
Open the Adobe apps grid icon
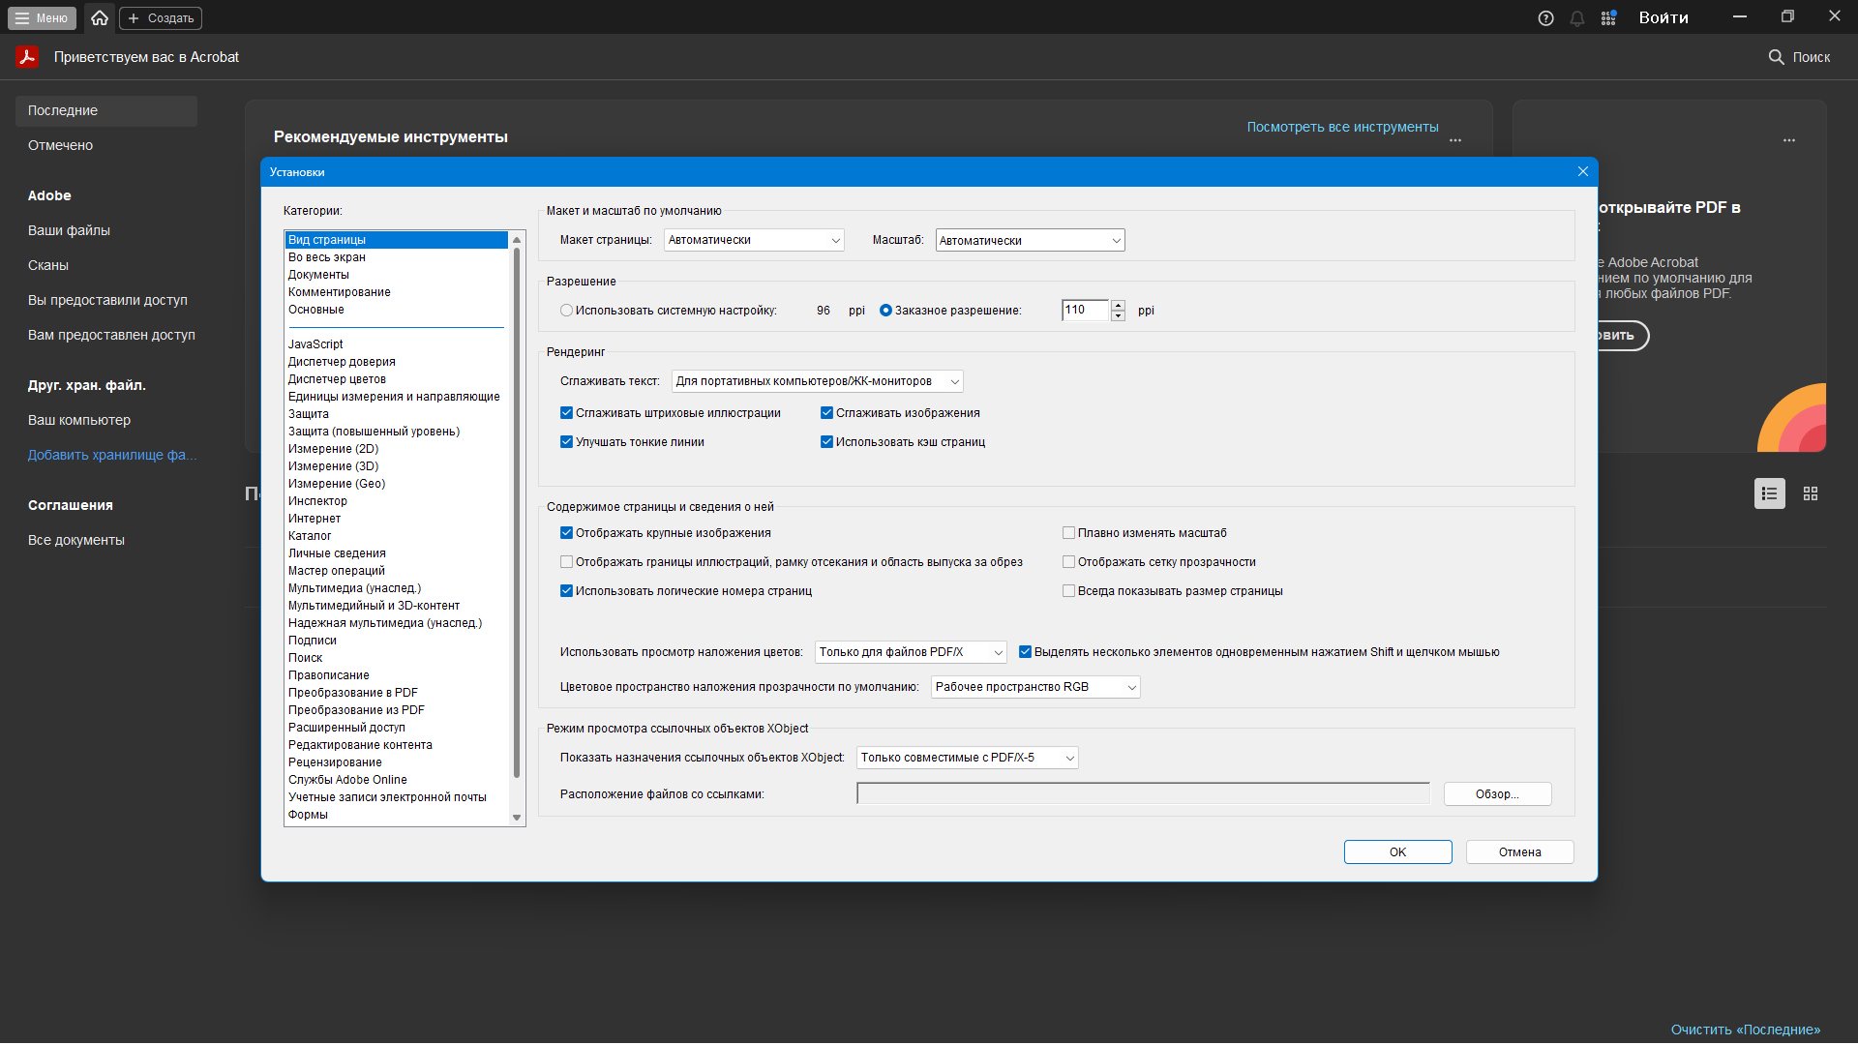click(x=1609, y=17)
